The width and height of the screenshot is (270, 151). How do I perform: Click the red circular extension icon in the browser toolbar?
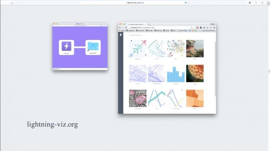tap(197, 28)
